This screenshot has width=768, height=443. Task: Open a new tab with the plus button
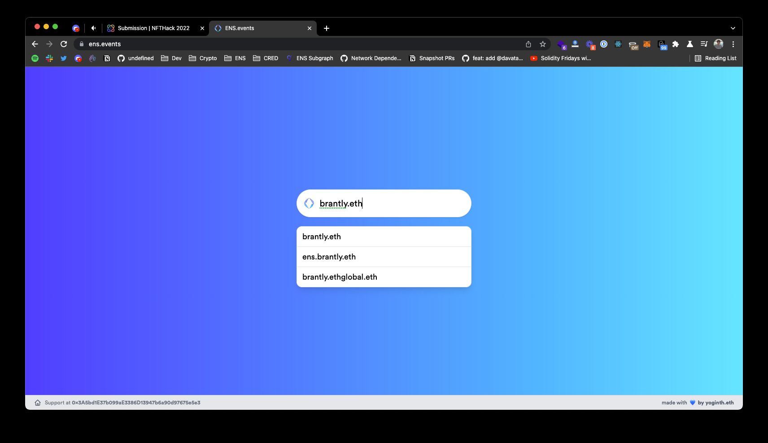(x=327, y=28)
